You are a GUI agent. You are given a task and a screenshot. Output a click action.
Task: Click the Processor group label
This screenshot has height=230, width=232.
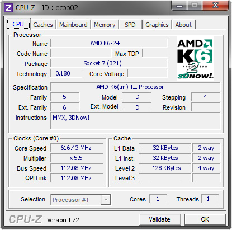click(x=27, y=35)
